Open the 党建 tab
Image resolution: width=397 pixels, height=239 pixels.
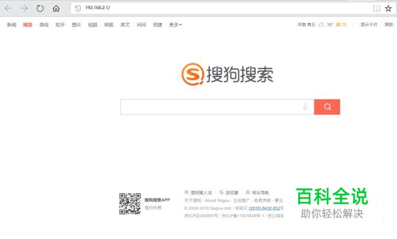point(158,25)
